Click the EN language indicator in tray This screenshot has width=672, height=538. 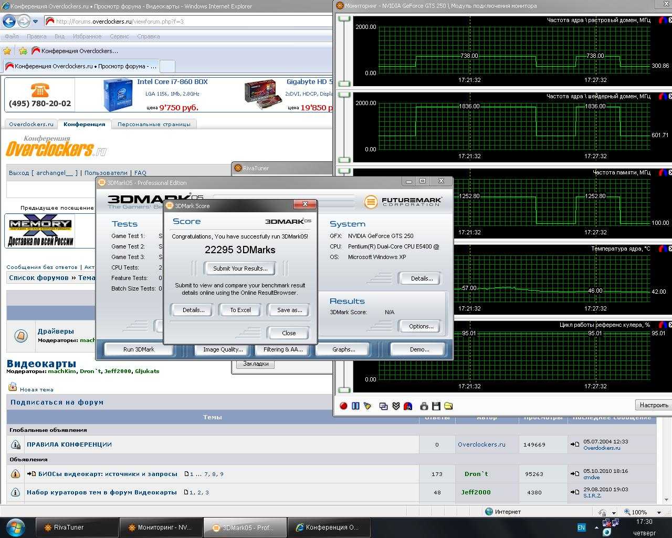coord(581,527)
